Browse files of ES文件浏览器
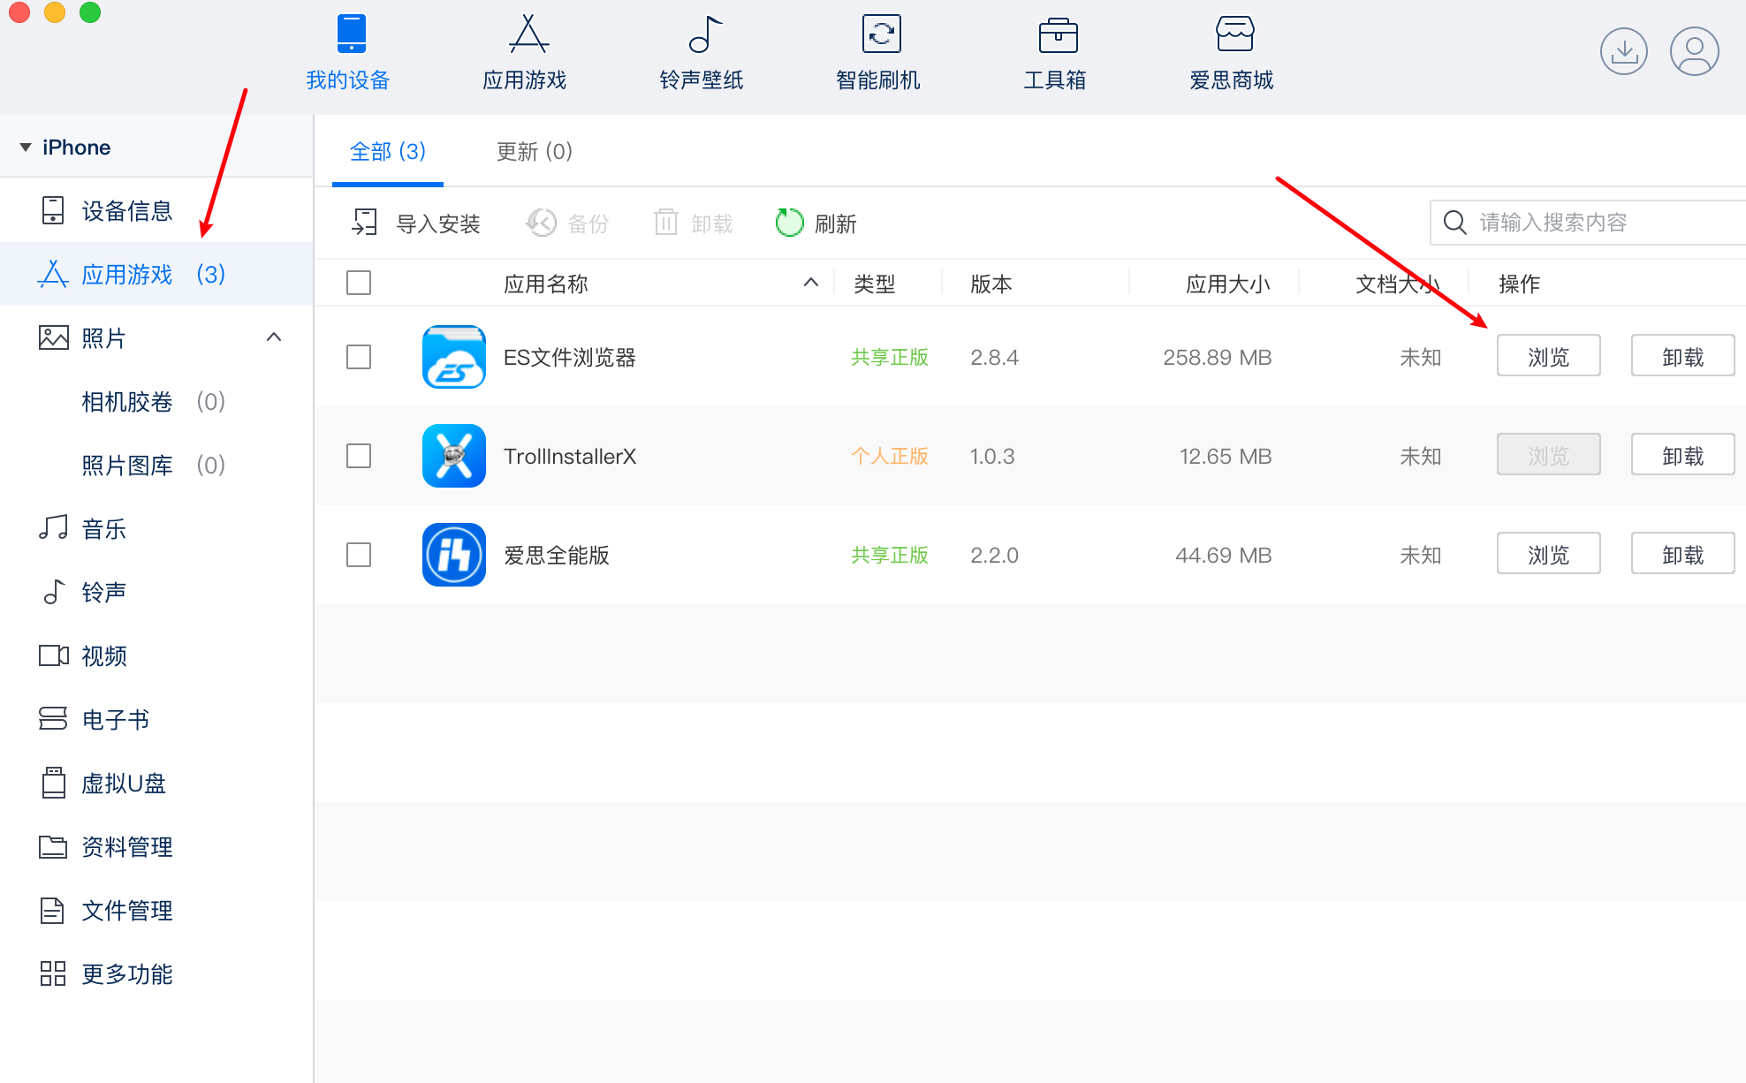This screenshot has width=1746, height=1083. coord(1548,355)
